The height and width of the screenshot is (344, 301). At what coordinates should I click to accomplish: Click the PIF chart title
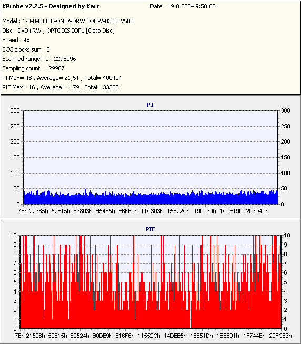(x=150, y=229)
